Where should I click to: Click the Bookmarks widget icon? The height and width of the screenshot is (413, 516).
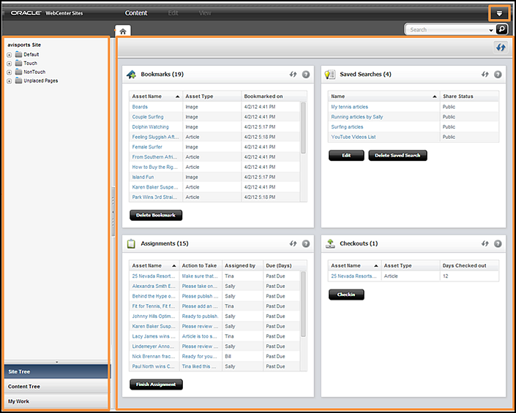click(131, 75)
